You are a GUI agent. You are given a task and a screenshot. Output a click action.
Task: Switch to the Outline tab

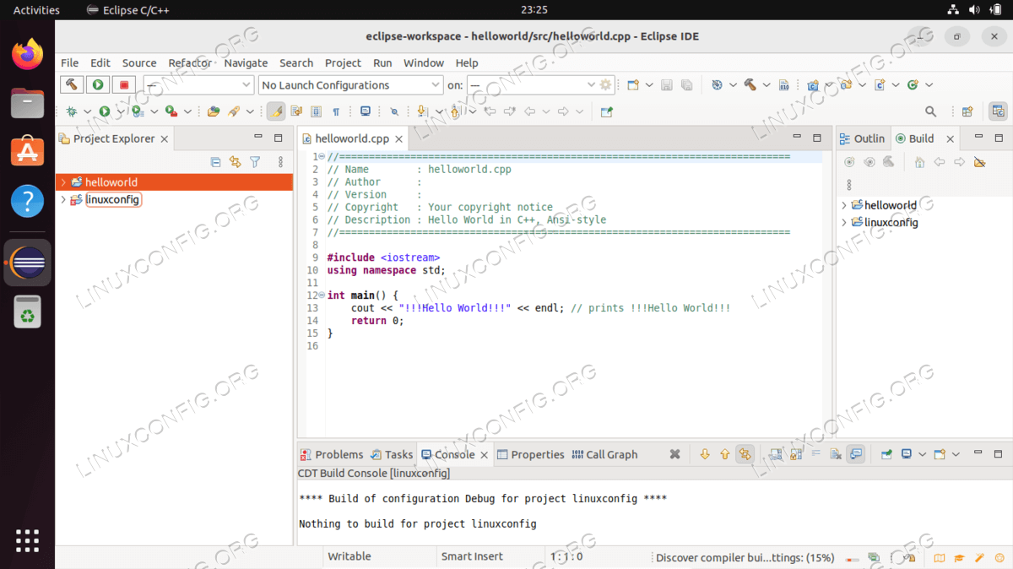pyautogui.click(x=863, y=138)
